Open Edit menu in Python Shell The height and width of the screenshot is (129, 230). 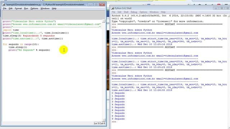click(120, 12)
